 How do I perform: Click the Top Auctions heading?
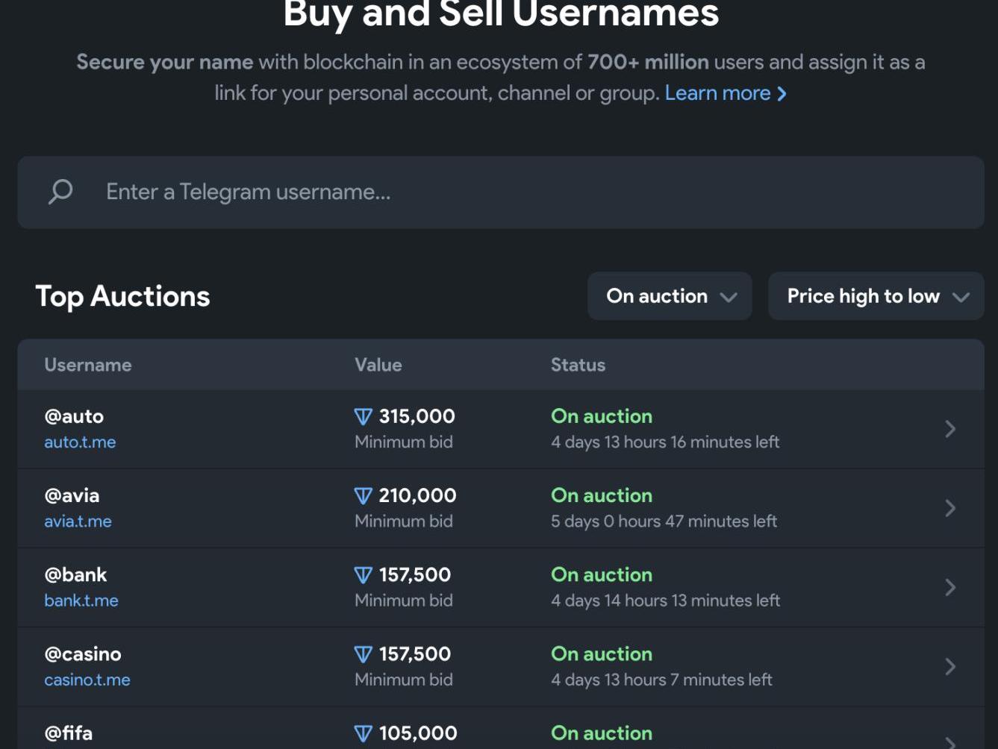click(x=122, y=297)
